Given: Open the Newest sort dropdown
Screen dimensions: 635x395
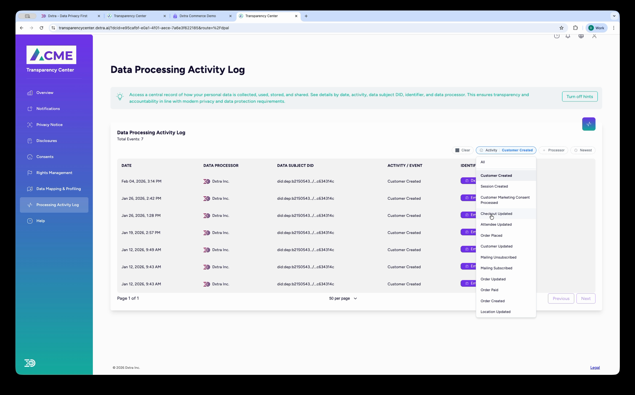Looking at the screenshot, I should (583, 150).
